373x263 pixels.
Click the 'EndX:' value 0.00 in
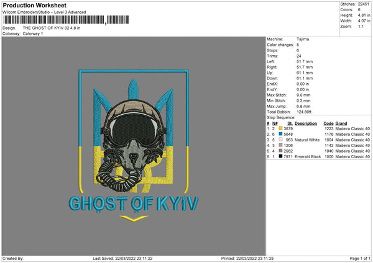click(303, 84)
